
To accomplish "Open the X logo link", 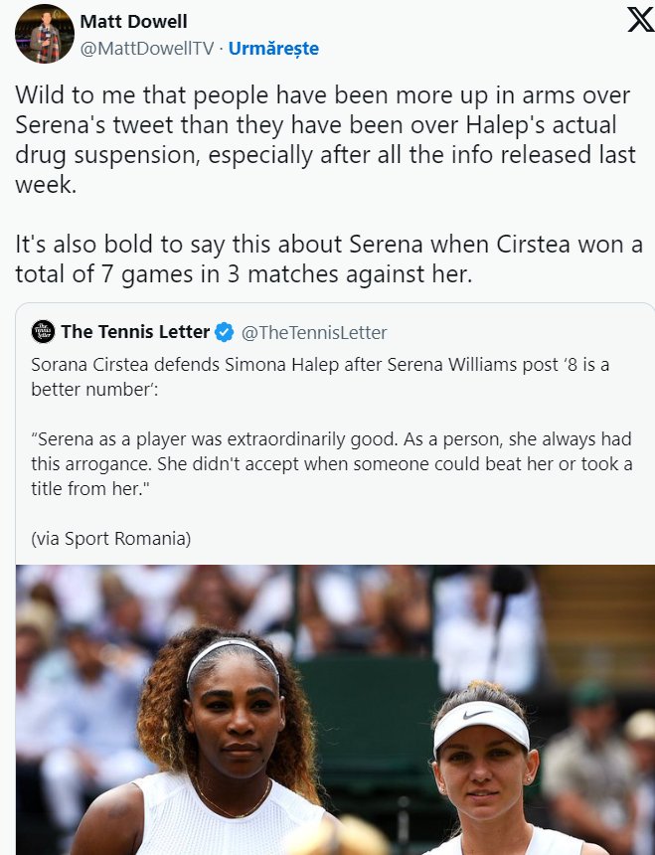I will pos(640,21).
